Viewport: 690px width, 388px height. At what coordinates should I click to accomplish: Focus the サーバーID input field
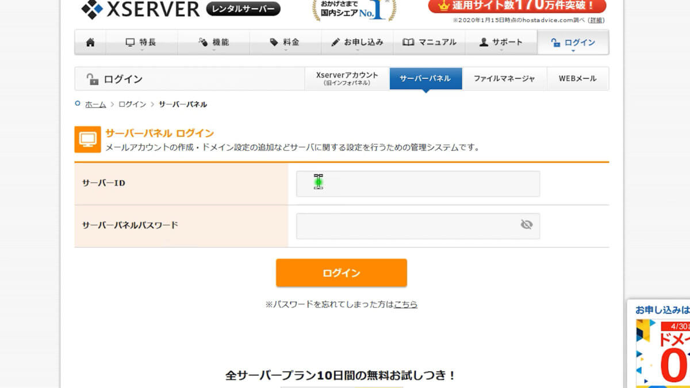(x=418, y=183)
